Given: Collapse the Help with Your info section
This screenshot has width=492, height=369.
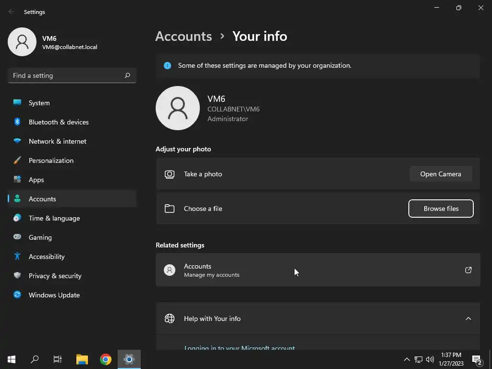Looking at the screenshot, I should (468, 319).
